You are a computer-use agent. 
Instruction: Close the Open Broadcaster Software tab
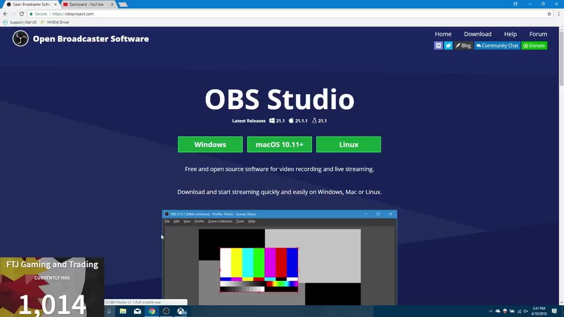pyautogui.click(x=55, y=4)
